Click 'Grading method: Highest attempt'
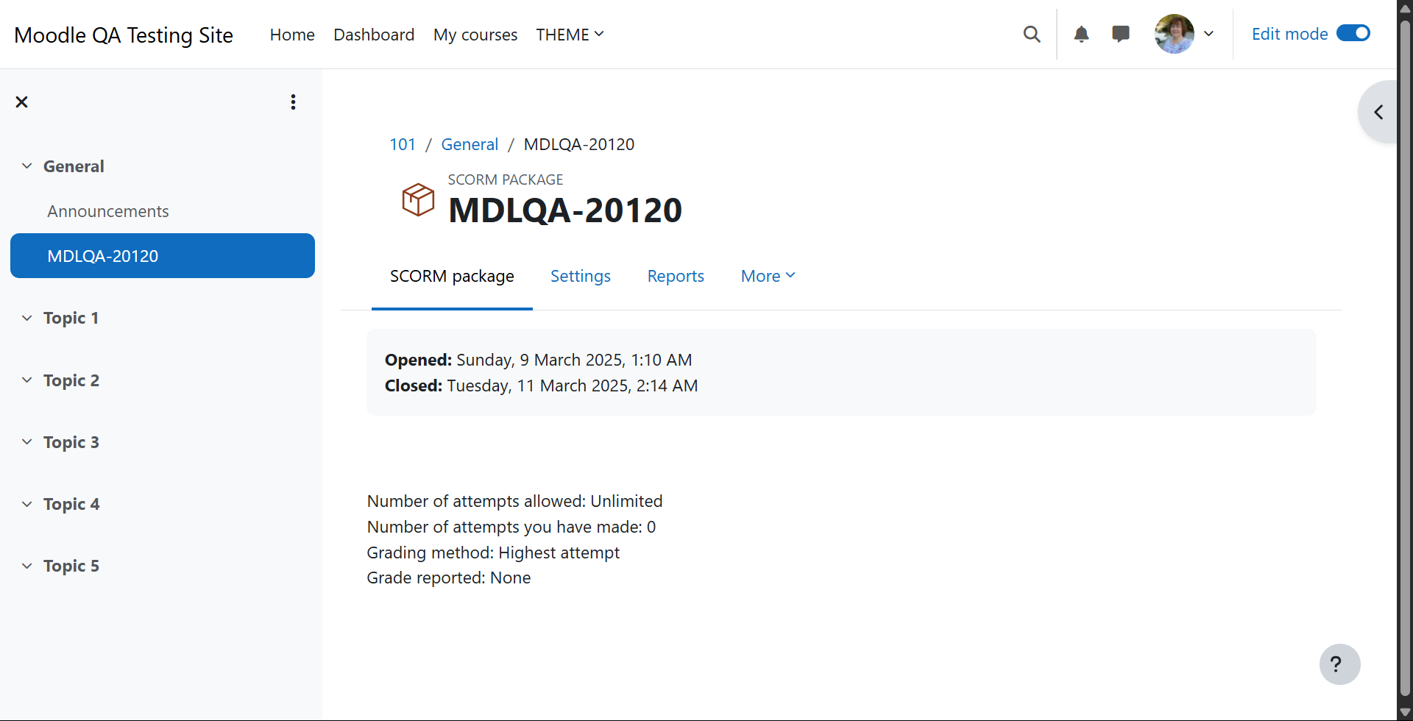The height and width of the screenshot is (721, 1413). coord(493,553)
